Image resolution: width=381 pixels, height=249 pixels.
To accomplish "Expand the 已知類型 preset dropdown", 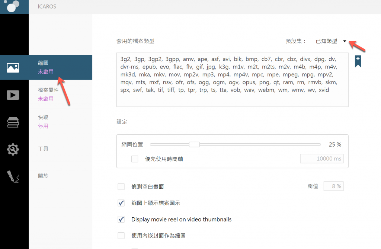I will pos(331,41).
